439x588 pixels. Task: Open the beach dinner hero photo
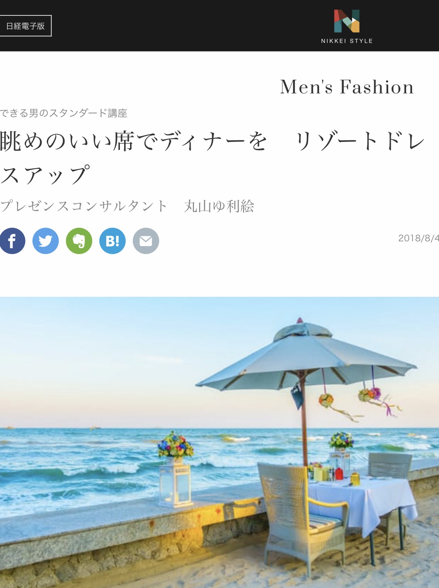click(219, 442)
